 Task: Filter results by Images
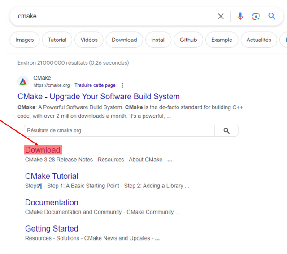25,40
